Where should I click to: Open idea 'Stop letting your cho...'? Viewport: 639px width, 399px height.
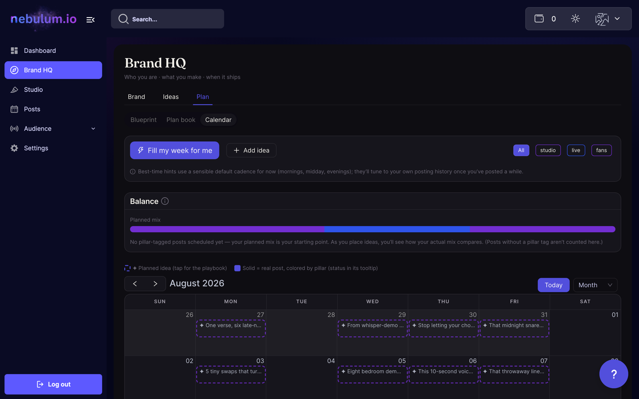(443, 328)
